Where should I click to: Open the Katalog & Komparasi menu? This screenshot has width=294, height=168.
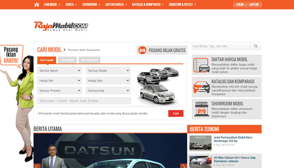point(148,5)
